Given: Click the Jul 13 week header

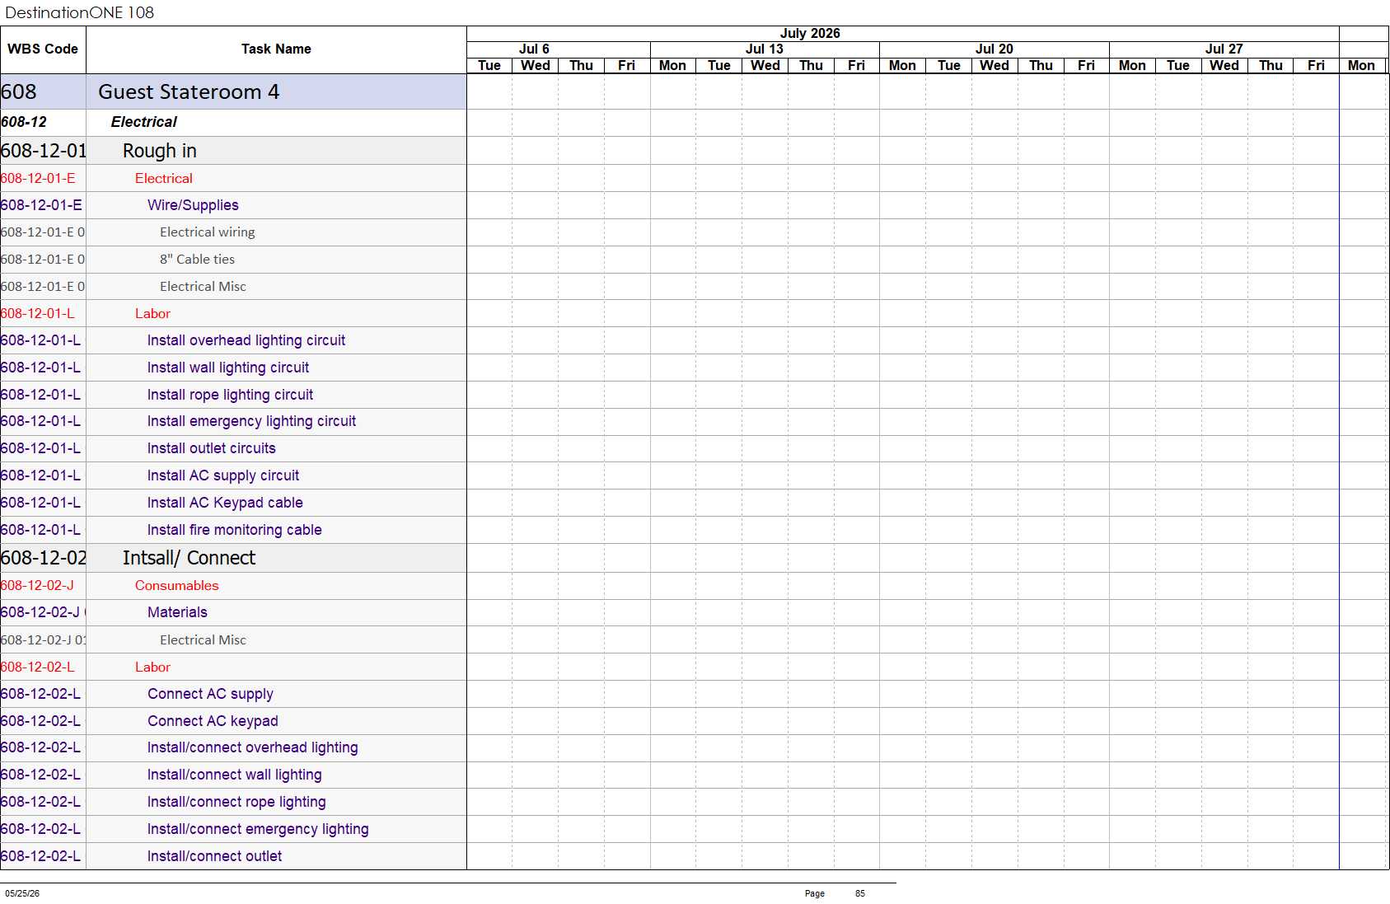Looking at the screenshot, I should coord(765,49).
